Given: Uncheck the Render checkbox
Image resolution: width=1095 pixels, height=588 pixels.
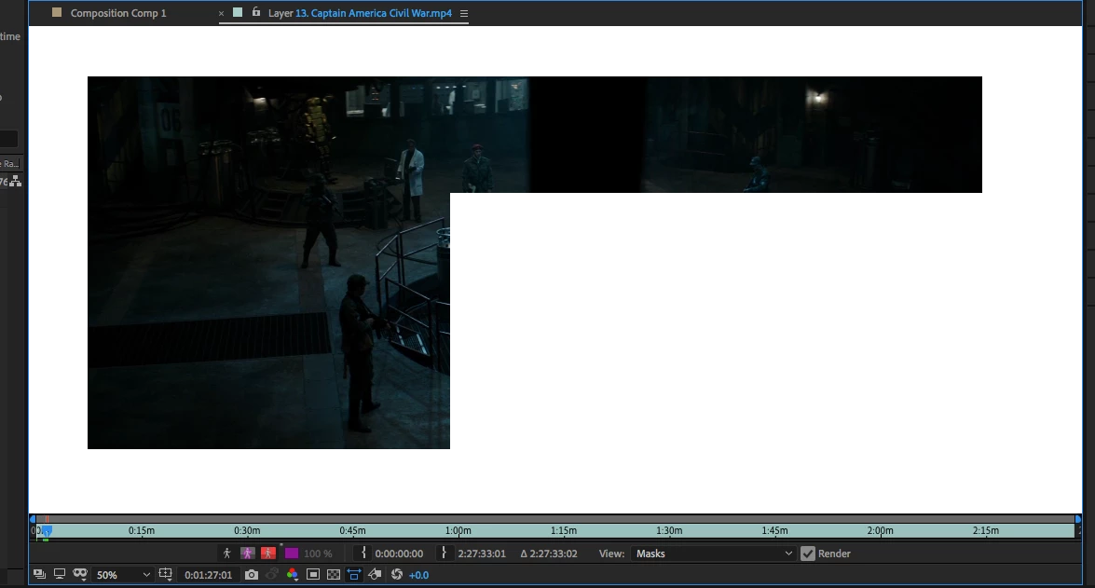Looking at the screenshot, I should click(x=808, y=554).
